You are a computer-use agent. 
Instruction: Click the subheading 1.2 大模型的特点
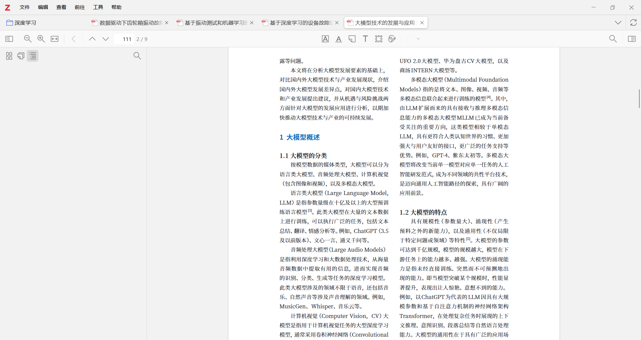pos(423,212)
